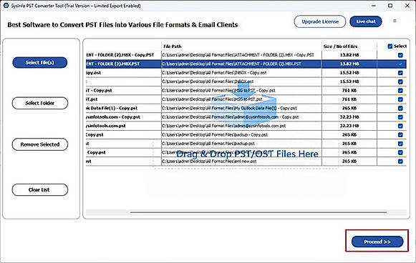
Task: Click the 761 KB size of MSG to PST.pst
Action: coord(349,99)
